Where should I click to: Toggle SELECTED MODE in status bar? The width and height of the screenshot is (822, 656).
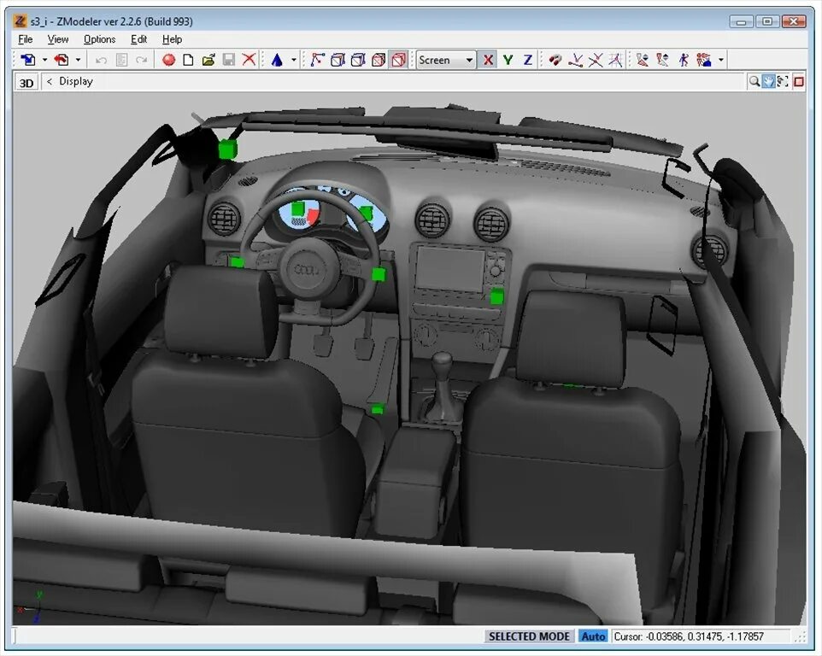click(529, 636)
